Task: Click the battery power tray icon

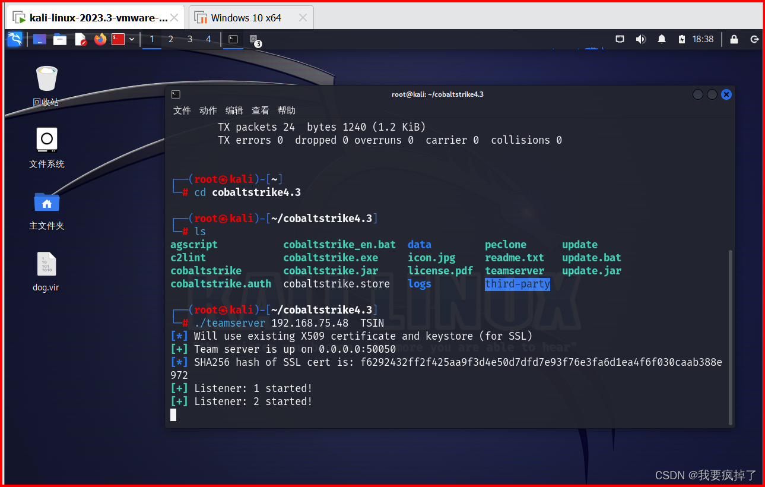Action: [681, 39]
